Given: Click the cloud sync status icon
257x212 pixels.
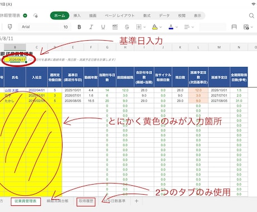Looking at the screenshot, I should (35, 16).
